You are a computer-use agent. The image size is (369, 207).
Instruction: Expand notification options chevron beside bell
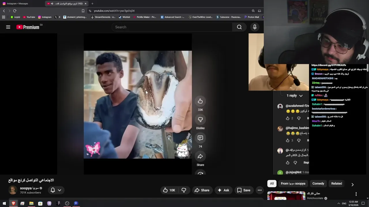point(59,190)
